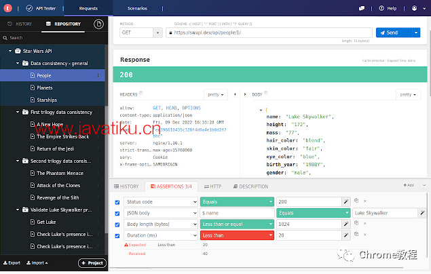Delete the Body length assertion
Screen dimensions: 431x274
tap(364, 224)
